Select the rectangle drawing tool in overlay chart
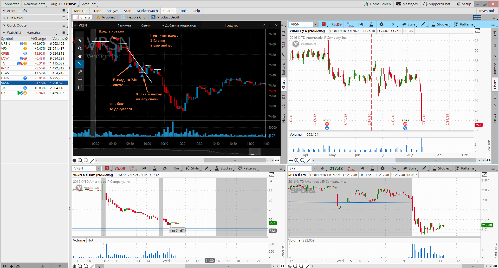The width and height of the screenshot is (499, 268). (x=80, y=87)
